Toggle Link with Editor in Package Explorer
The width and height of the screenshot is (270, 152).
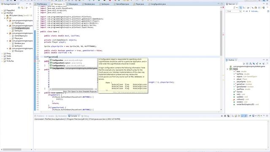point(22,8)
